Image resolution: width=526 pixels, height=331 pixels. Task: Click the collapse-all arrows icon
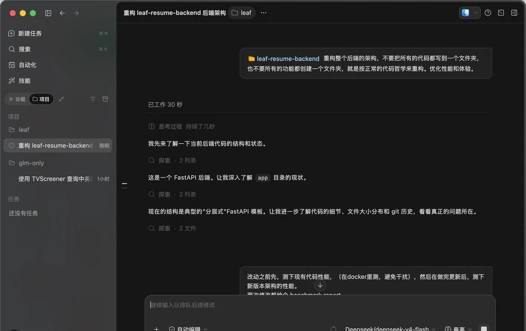pos(61,99)
